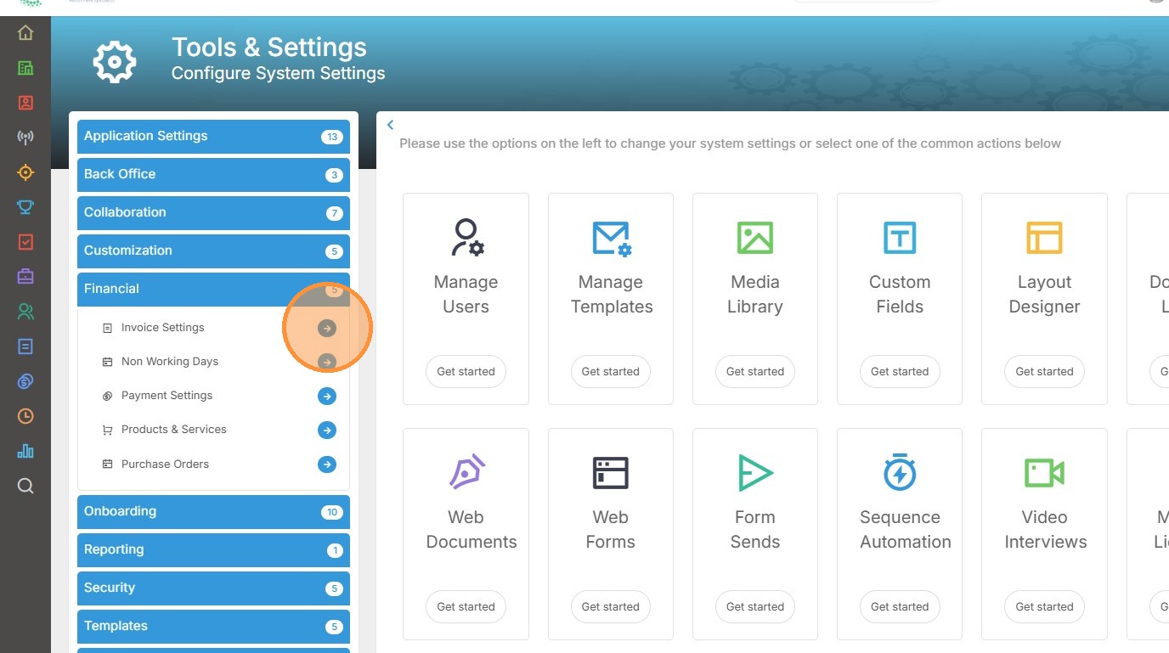Open the green building Companies icon

coord(25,68)
